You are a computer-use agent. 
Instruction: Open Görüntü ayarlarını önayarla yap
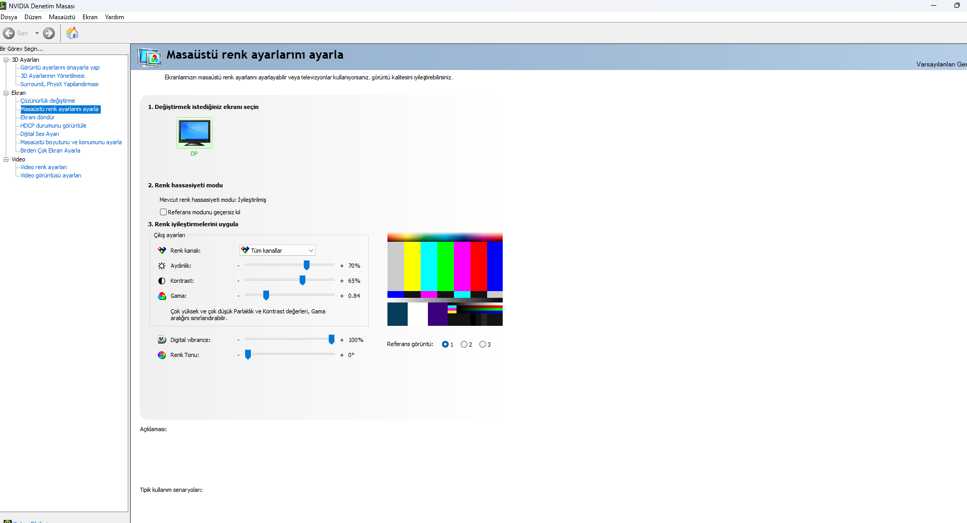coord(60,67)
